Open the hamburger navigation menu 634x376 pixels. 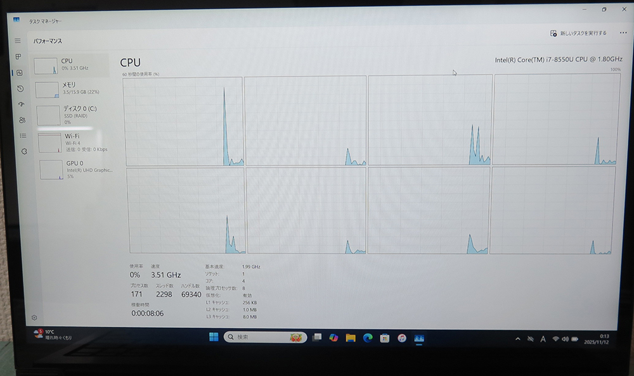pos(18,41)
